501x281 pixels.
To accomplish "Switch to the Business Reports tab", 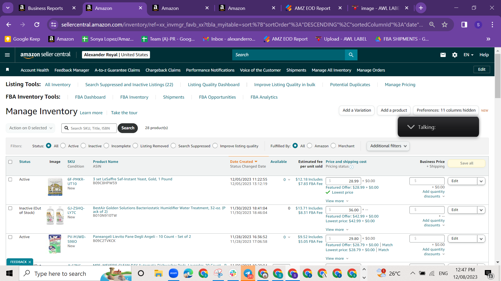I will click(47, 8).
